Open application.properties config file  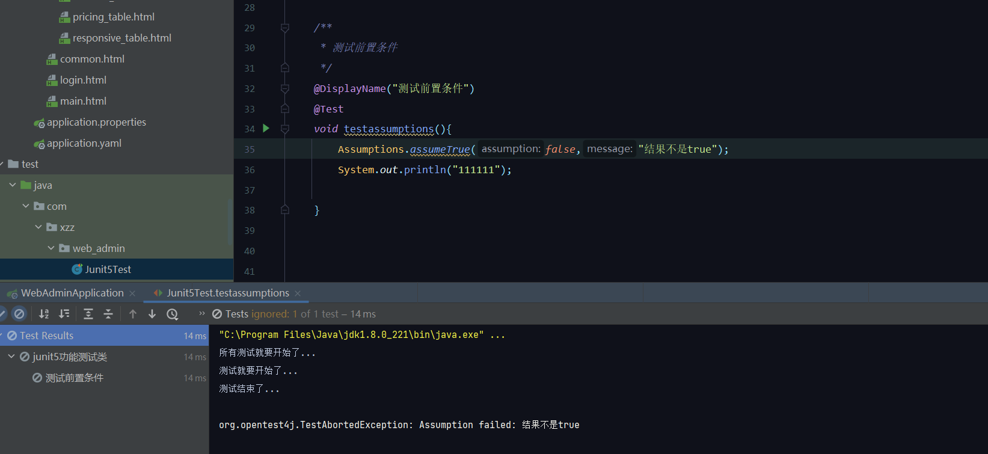pos(96,122)
